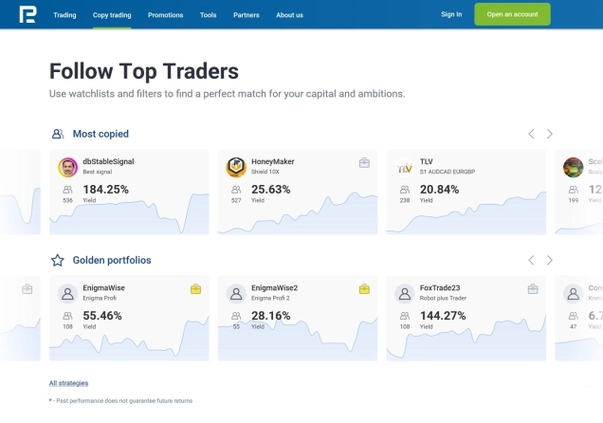Click EnigmaWise golden briefcase icon
The width and height of the screenshot is (603, 423).
tap(195, 289)
